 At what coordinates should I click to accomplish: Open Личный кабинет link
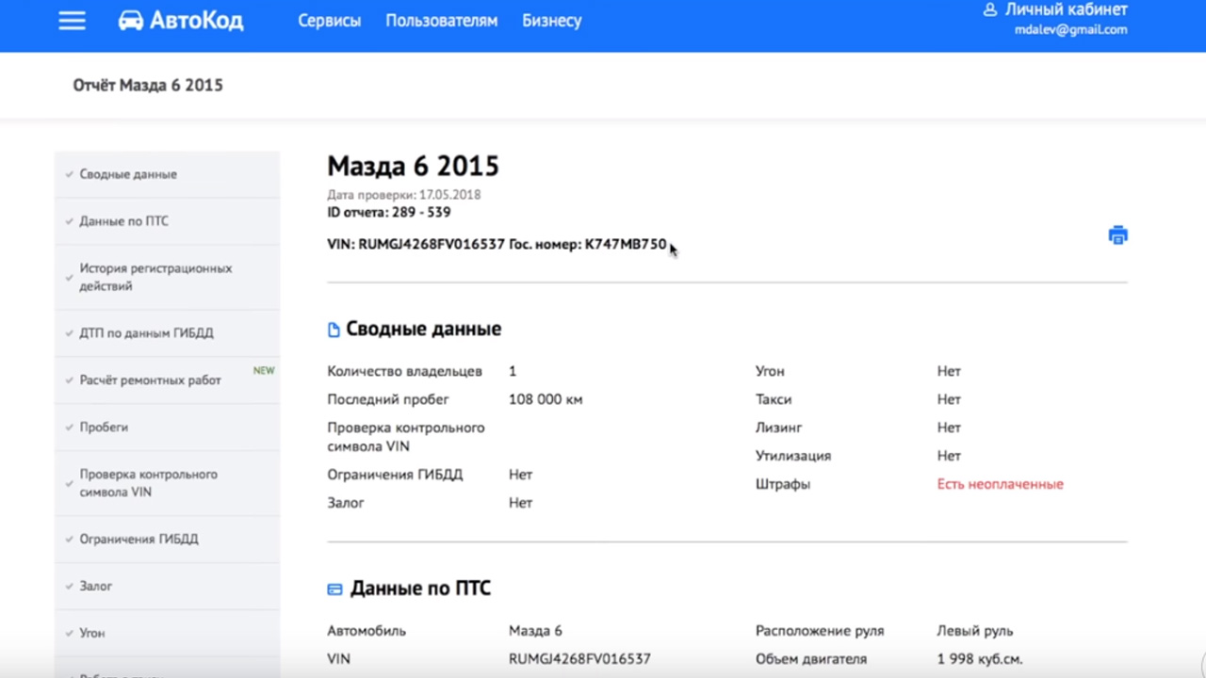pyautogui.click(x=1066, y=9)
